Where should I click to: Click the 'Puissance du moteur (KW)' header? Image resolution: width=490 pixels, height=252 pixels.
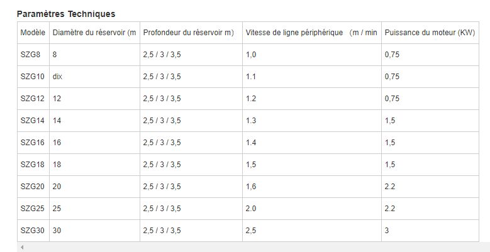[429, 33]
